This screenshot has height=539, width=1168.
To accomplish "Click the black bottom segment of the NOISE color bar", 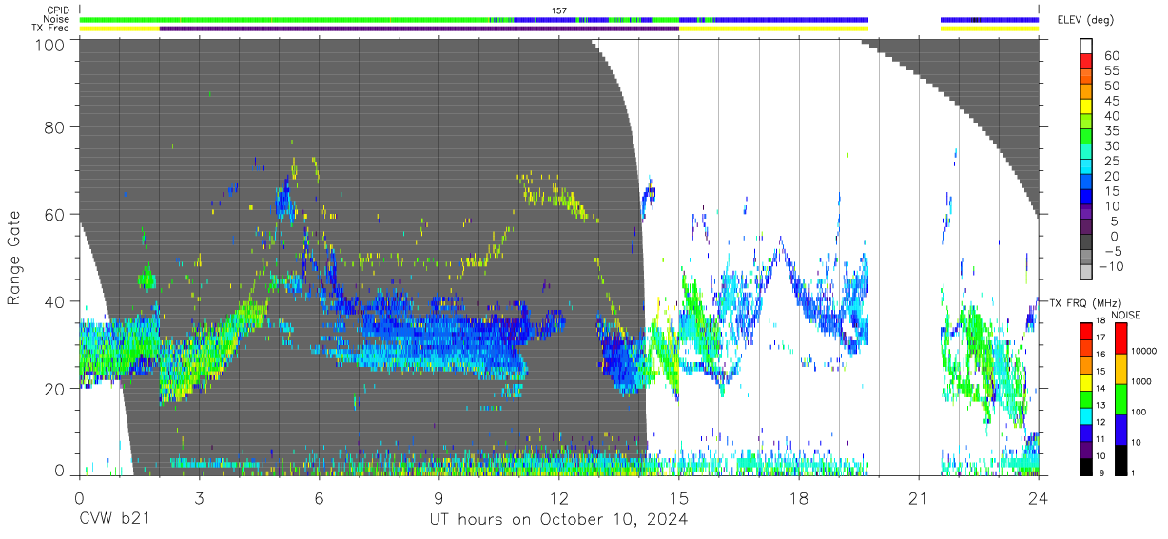I will point(1119,458).
